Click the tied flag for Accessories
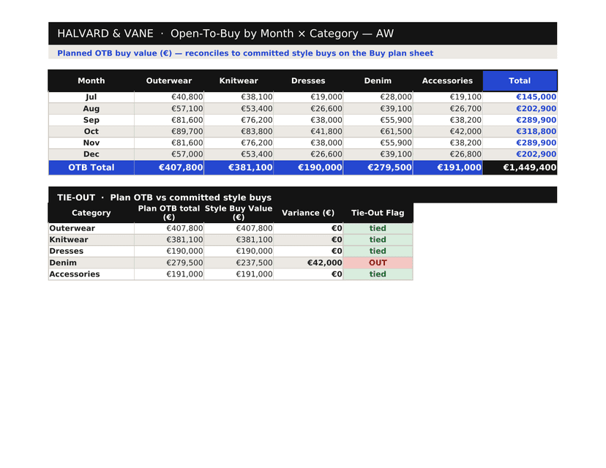 [378, 274]
